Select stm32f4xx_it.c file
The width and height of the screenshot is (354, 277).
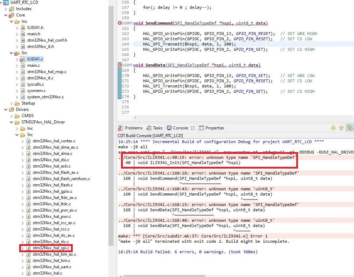pyautogui.click(x=40, y=78)
